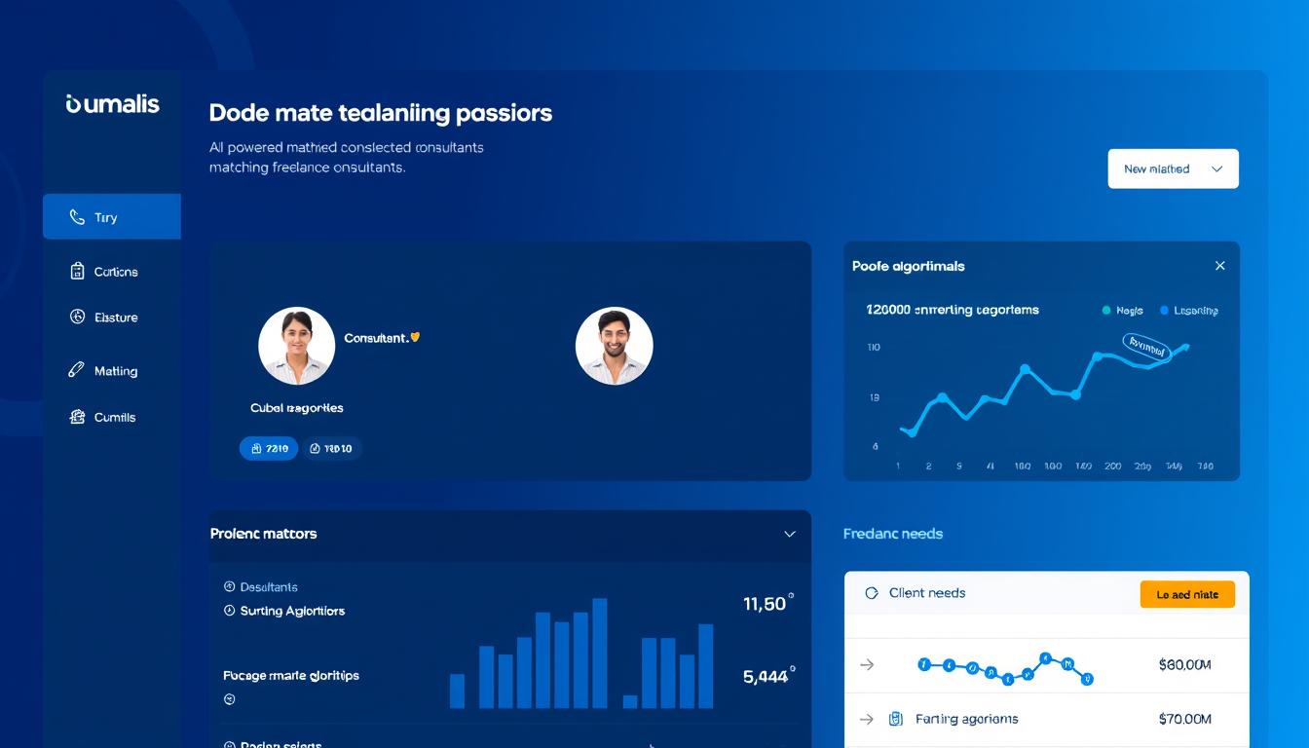Expand the Fucage rmarte gloritips circle icon
Screen dimensions: 1309x748
click(228, 698)
